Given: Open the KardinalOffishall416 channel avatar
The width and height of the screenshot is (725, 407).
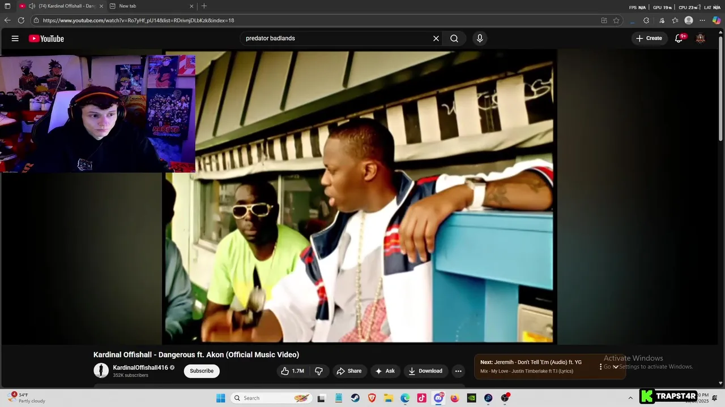Looking at the screenshot, I should (101, 371).
